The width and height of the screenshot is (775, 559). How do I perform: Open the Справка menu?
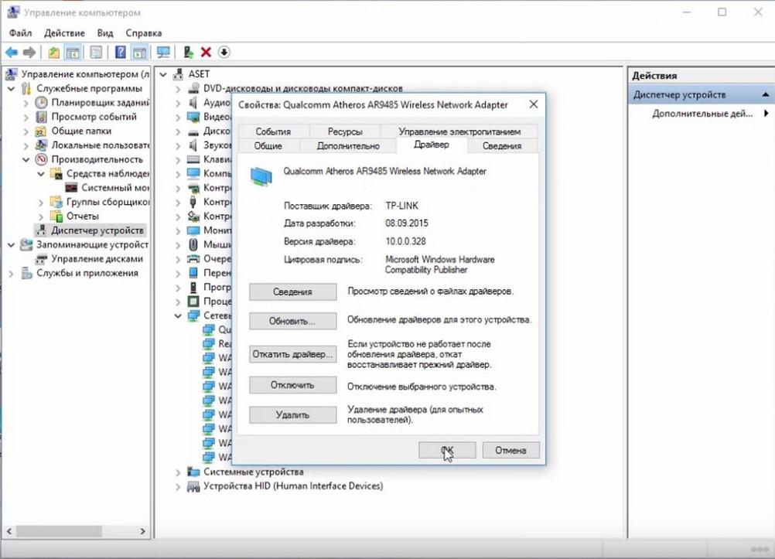(x=143, y=33)
